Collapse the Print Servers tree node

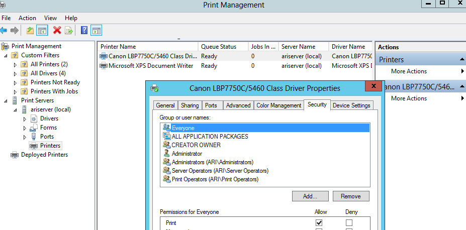tap(6, 101)
